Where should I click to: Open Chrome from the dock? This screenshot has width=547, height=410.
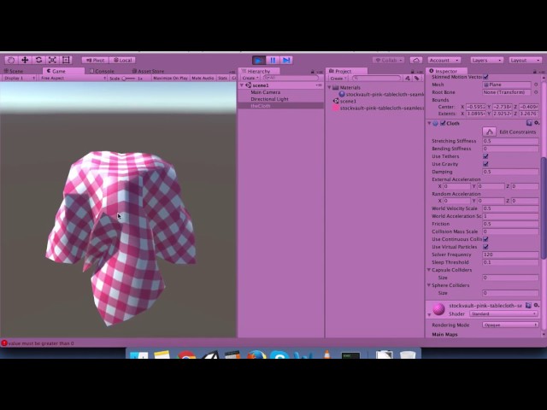pos(186,354)
